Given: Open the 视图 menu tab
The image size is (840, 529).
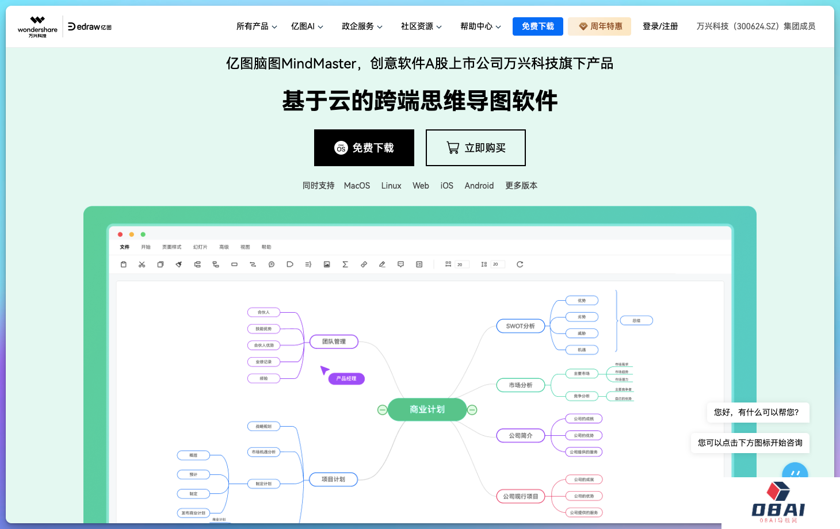Looking at the screenshot, I should tap(245, 247).
